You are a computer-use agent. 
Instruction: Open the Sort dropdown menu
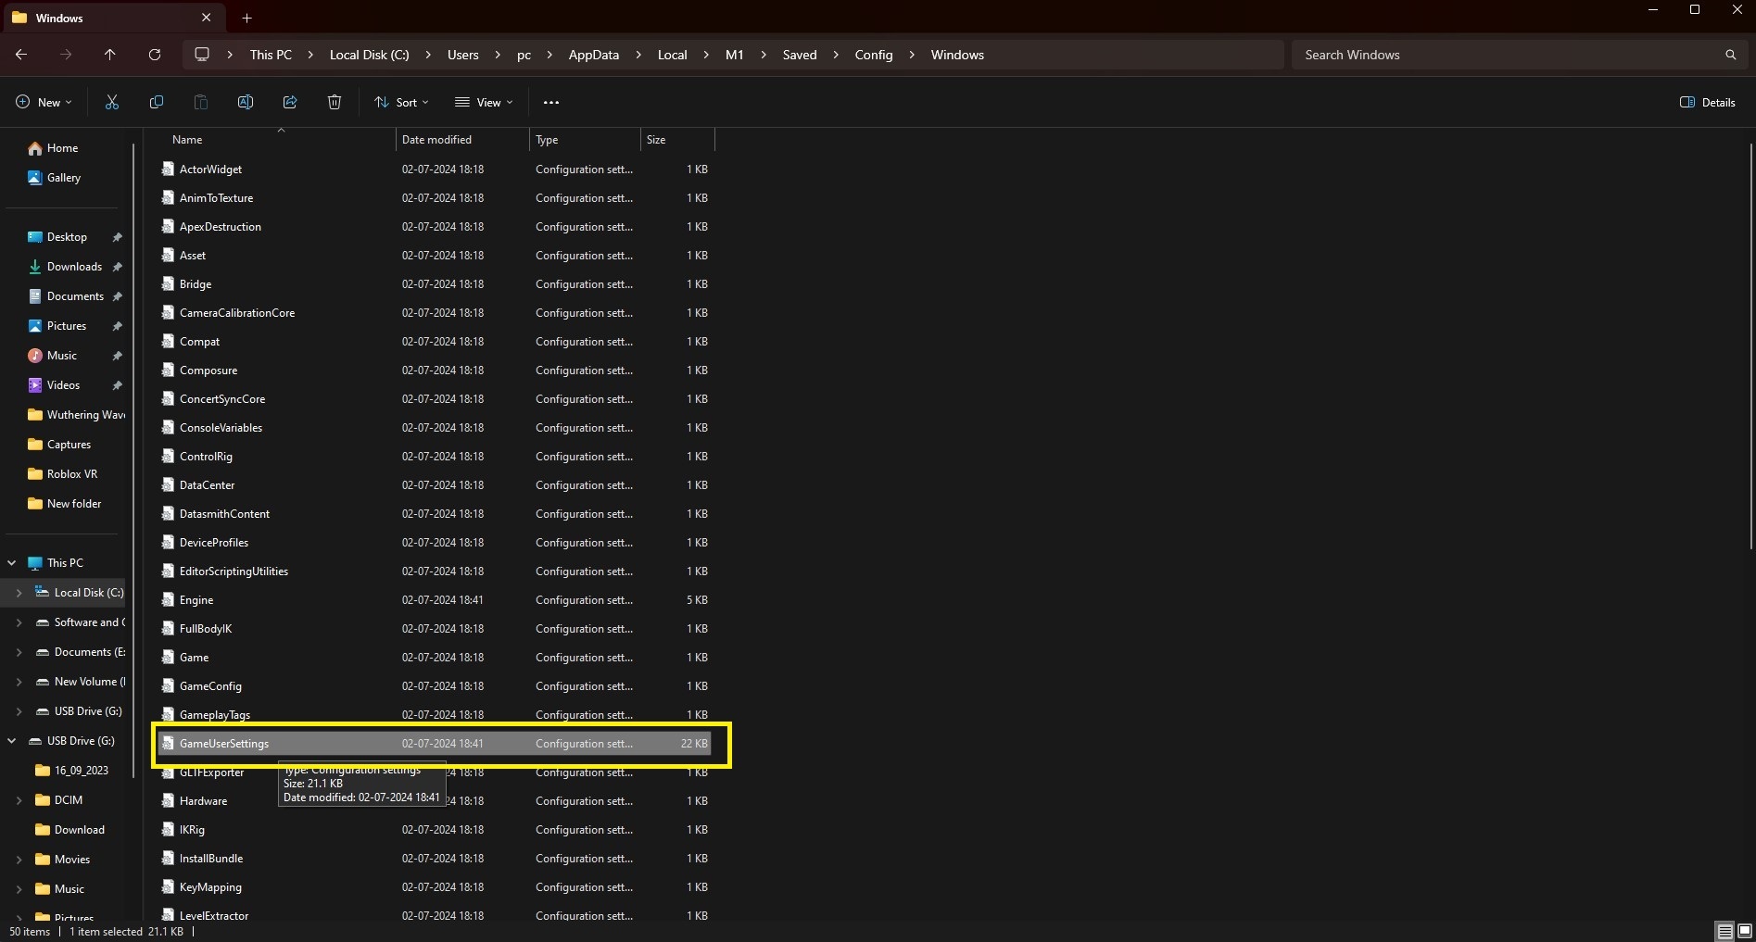pyautogui.click(x=401, y=102)
